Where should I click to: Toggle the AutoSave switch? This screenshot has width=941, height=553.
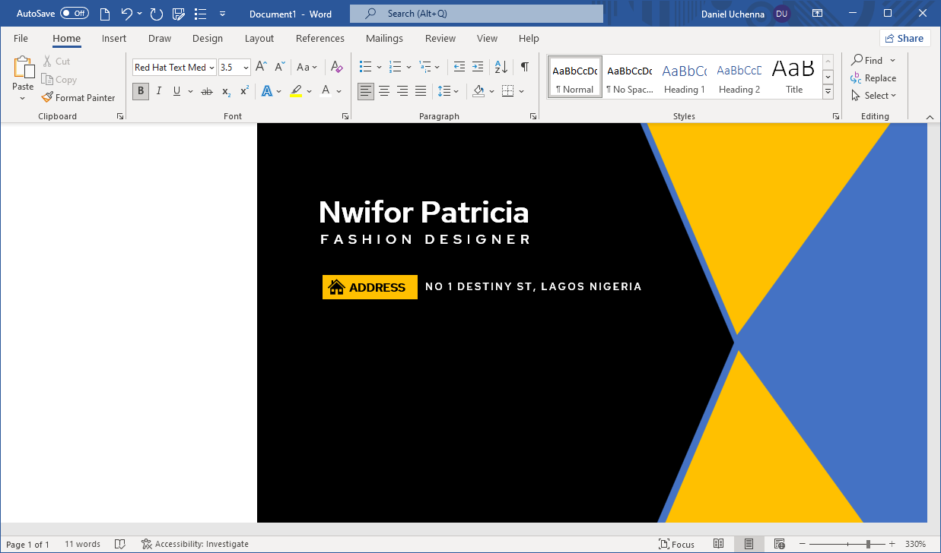coord(74,14)
